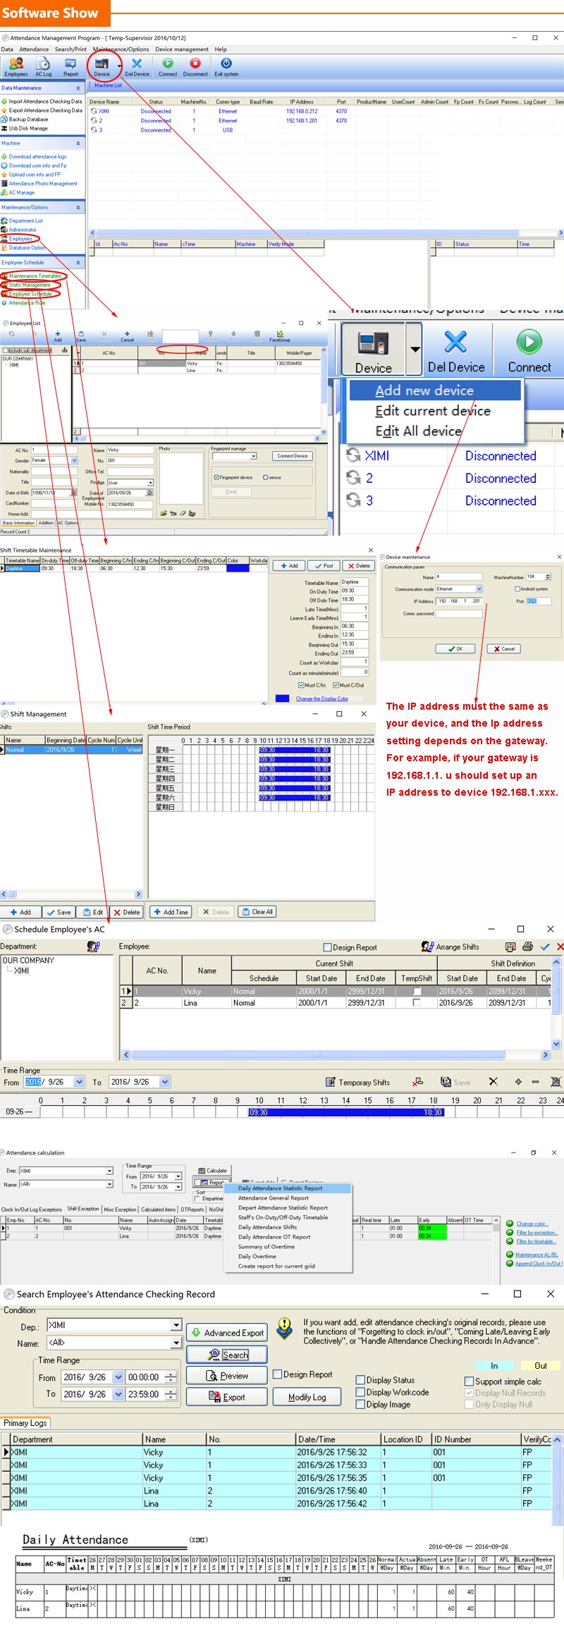564x1638 pixels.
Task: Toggle the Support simple calc checkbox
Action: (x=469, y=1381)
